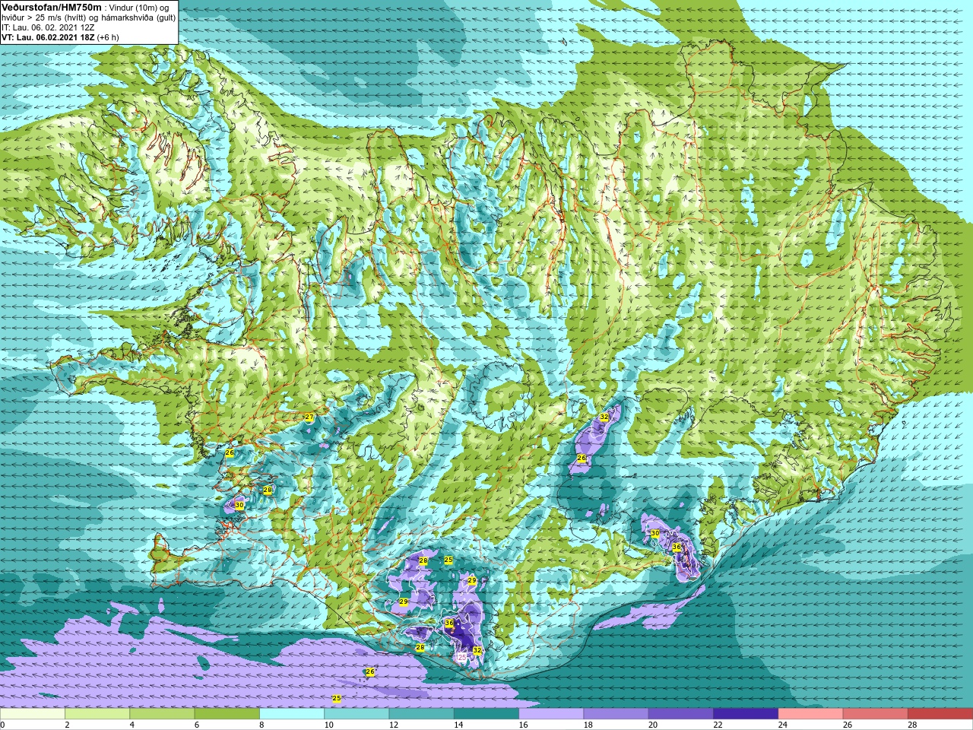Pick the 6–8 m/s olive green legend swatch

pos(227,714)
